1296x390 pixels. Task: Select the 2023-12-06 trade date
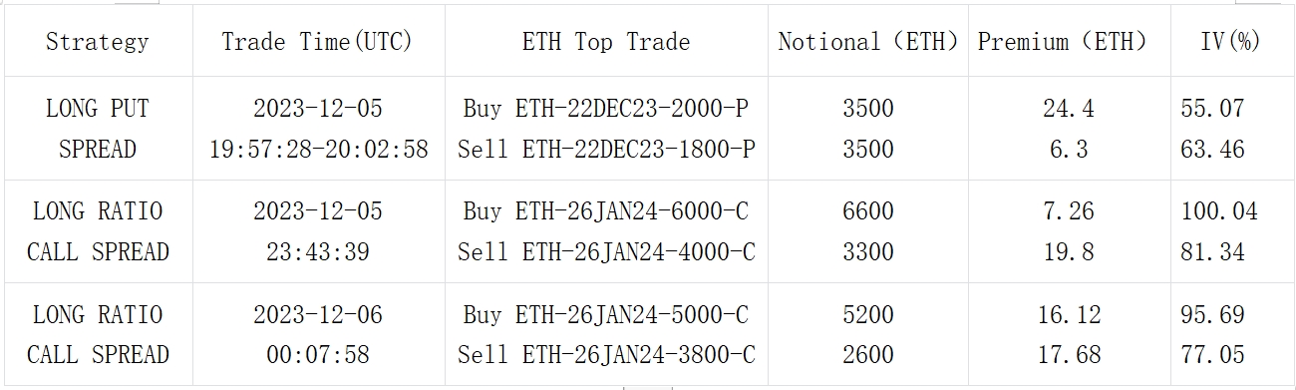(318, 315)
